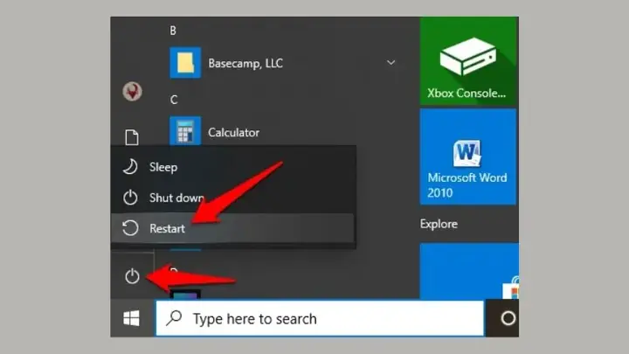
Task: Open the blue tile below Explore
Action: click(x=469, y=271)
